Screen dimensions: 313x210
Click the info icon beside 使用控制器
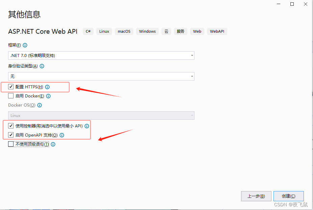coord(87,126)
